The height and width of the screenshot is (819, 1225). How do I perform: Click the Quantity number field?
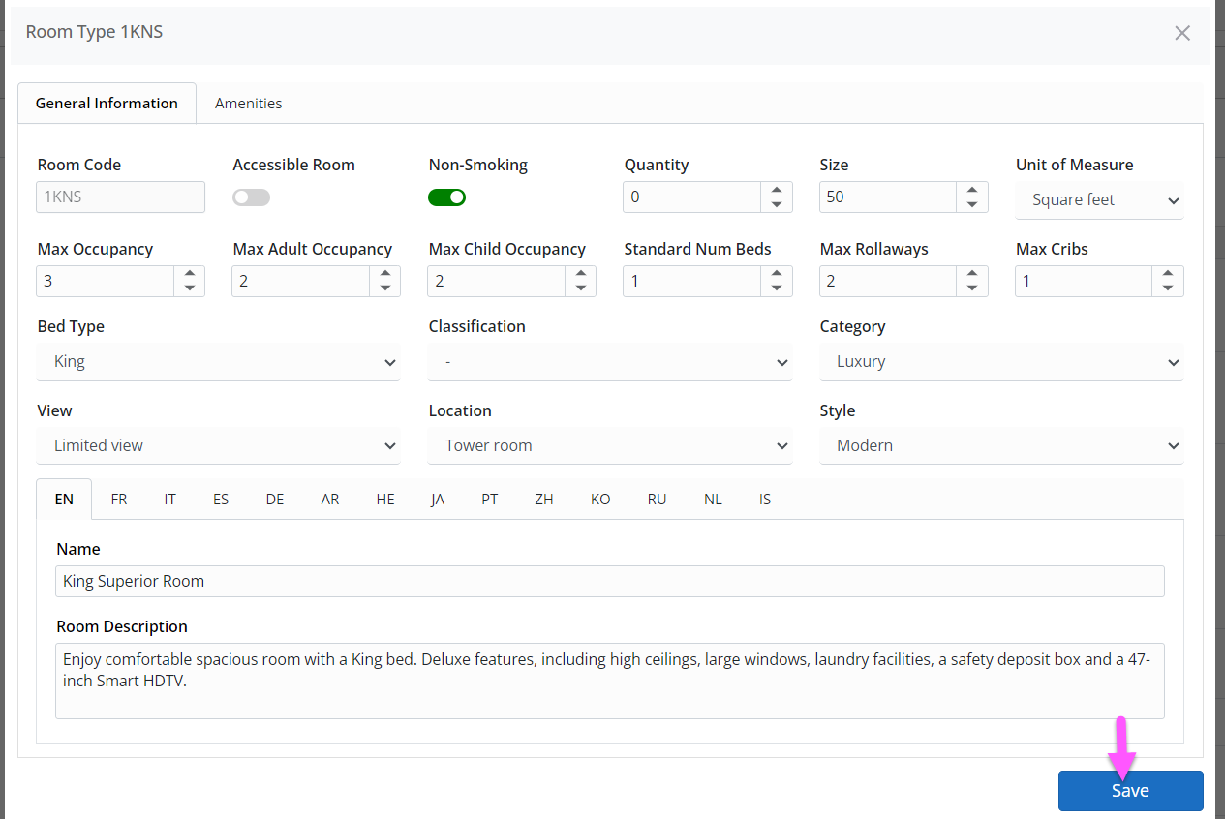691,197
